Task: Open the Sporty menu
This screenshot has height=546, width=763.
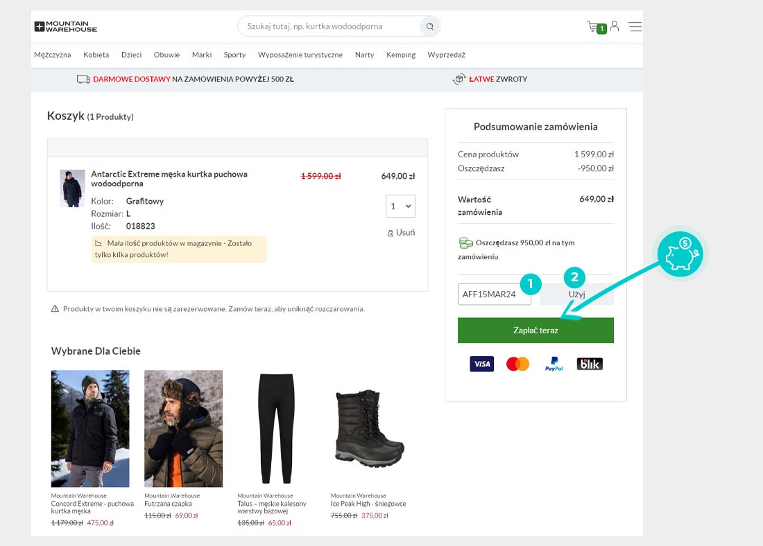Action: point(234,55)
